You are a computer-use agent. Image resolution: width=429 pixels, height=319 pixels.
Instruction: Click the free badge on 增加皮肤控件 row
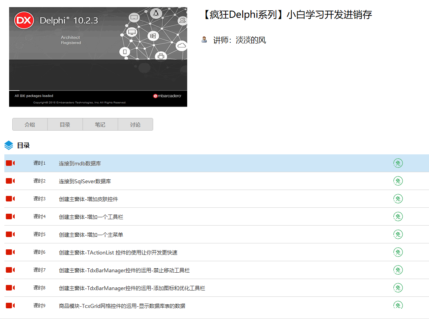[398, 199]
